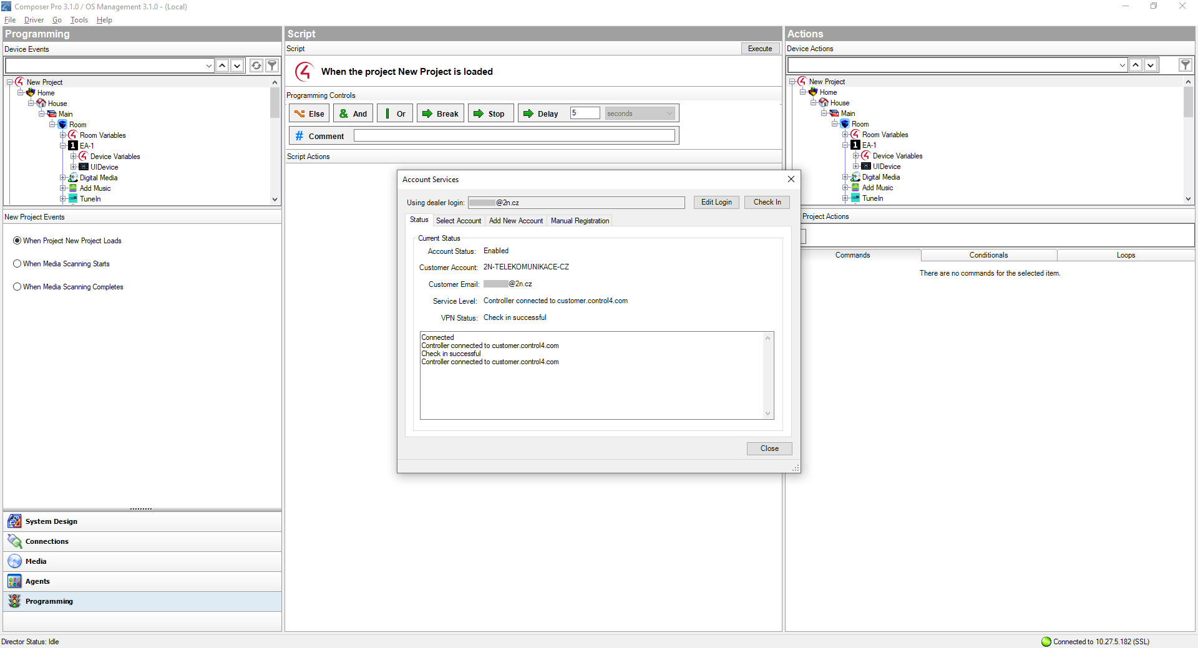Switch to the Select Account tab
Screen dimensions: 1198x648
(458, 221)
